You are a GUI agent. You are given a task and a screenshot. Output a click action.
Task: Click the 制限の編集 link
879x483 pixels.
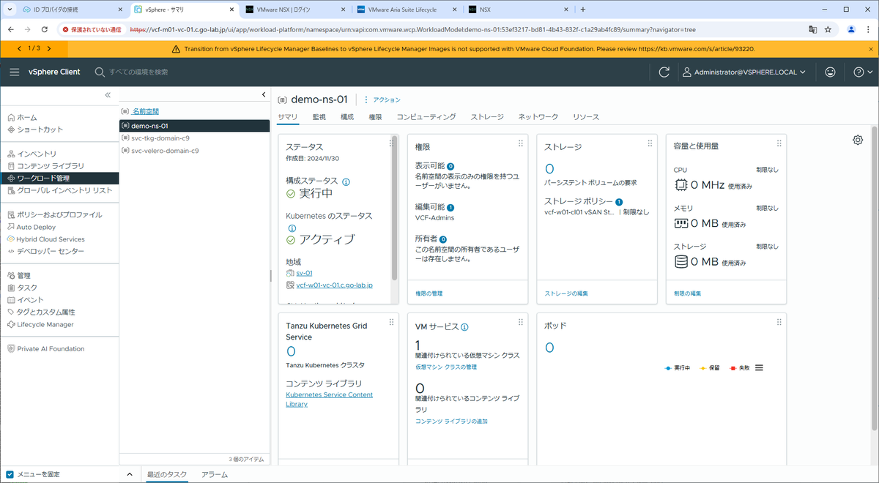(687, 293)
